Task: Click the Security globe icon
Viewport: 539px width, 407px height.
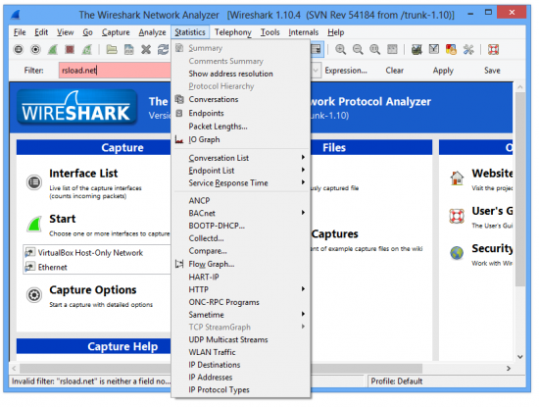Action: coord(457,253)
